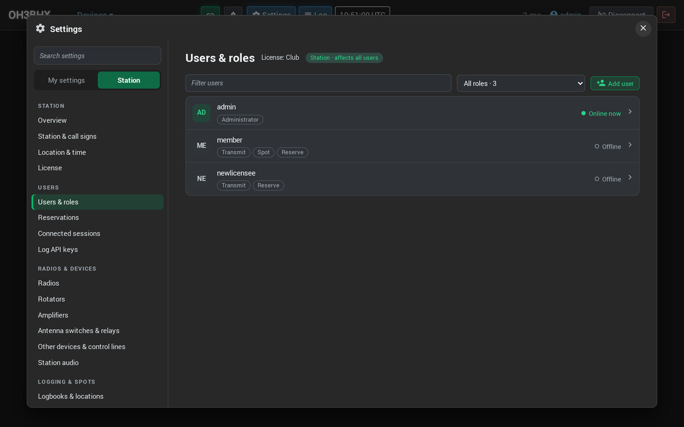This screenshot has width=684, height=427.
Task: Click the ME avatar for member
Action: 201,146
